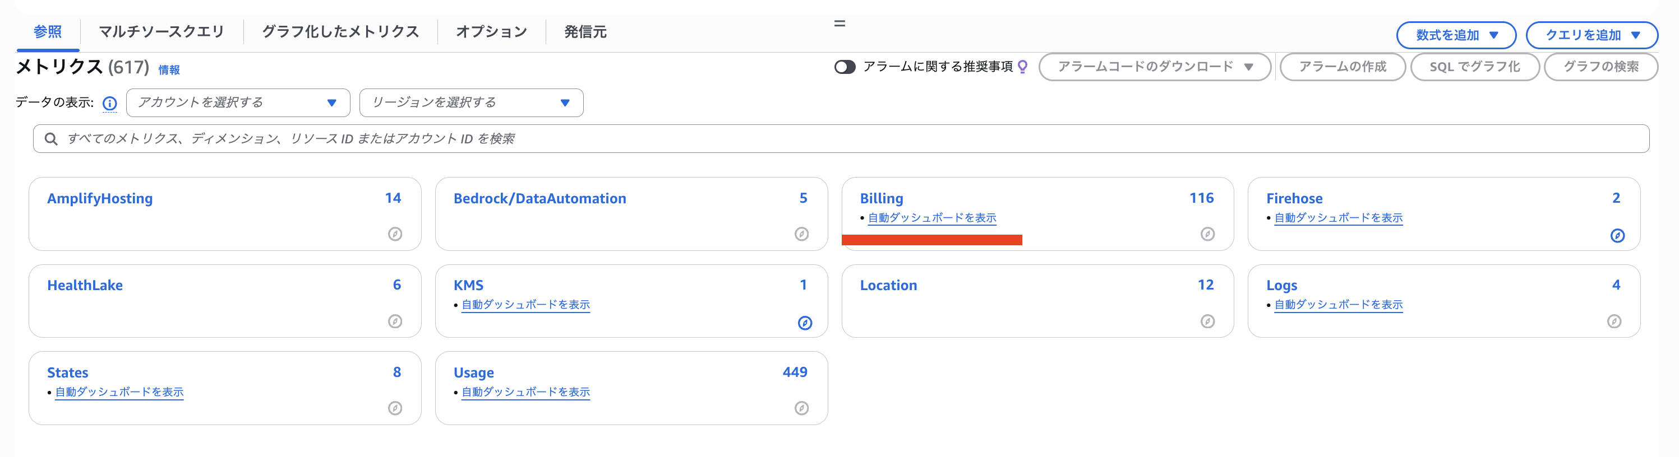Screen dimensions: 1679x457
Task: Click compass icon in Firehose card
Action: (1617, 236)
